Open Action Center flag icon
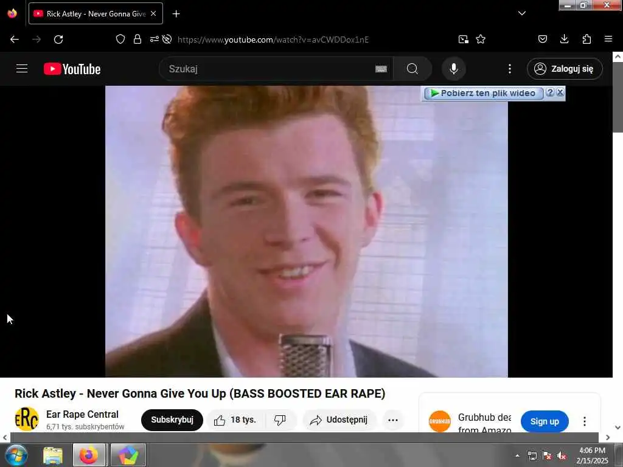Viewport: 623px width, 467px height. pos(547,455)
